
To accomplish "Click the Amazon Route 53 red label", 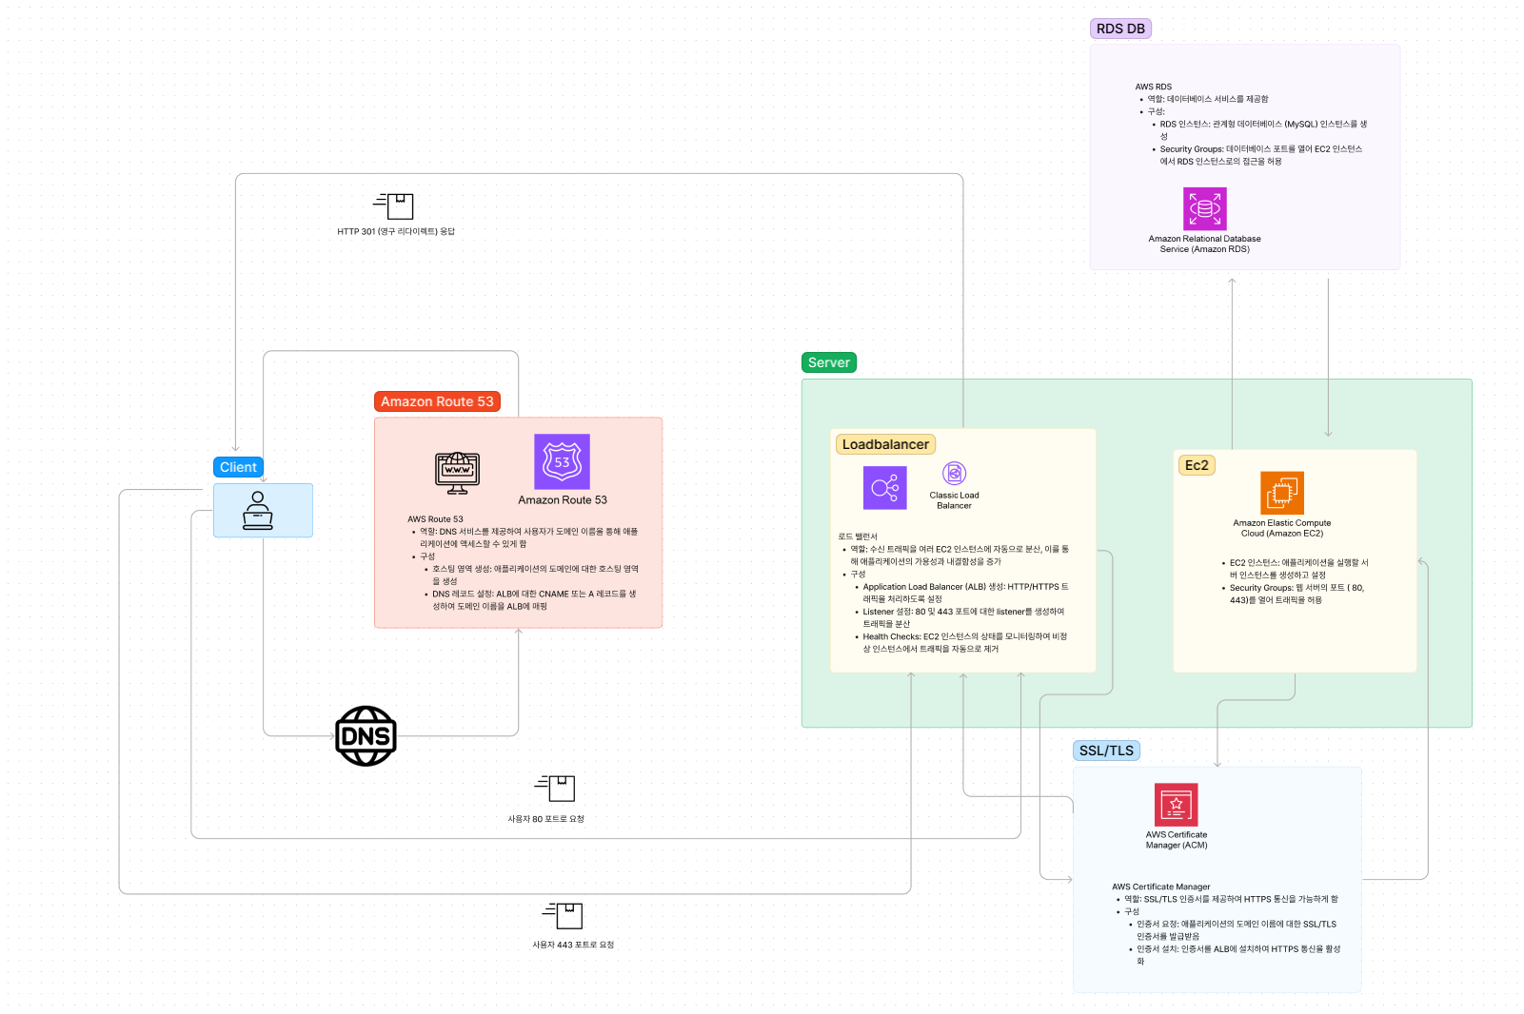I will (437, 401).
